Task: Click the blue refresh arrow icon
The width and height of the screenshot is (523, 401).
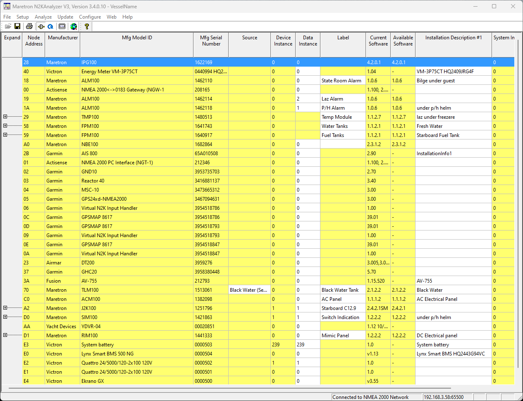Action: [x=50, y=26]
